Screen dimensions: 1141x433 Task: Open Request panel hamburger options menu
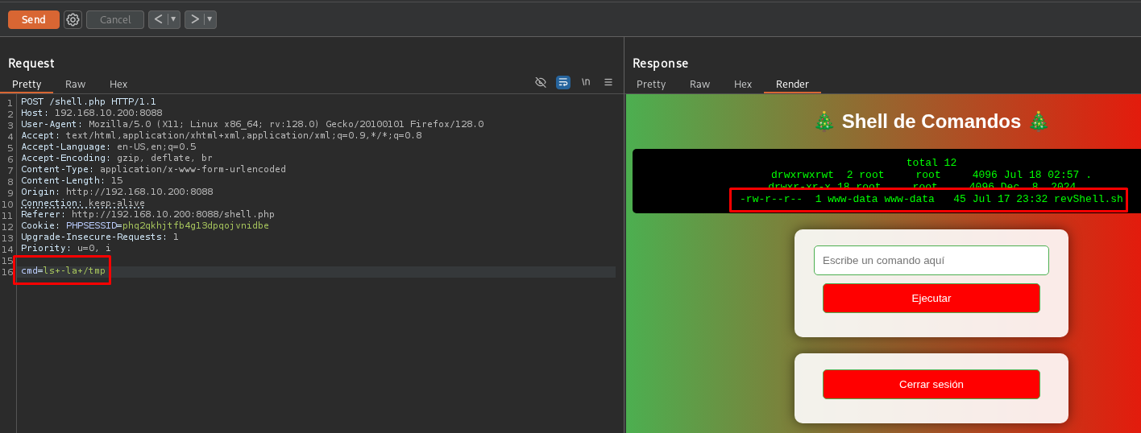pyautogui.click(x=608, y=82)
